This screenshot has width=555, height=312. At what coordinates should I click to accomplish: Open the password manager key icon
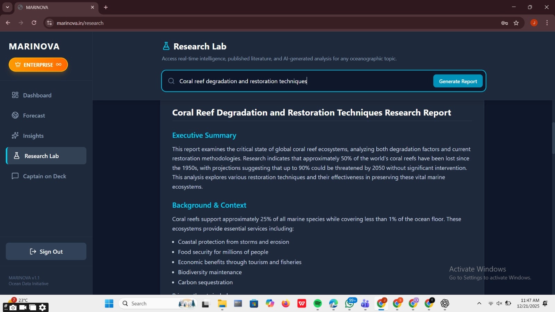(504, 23)
